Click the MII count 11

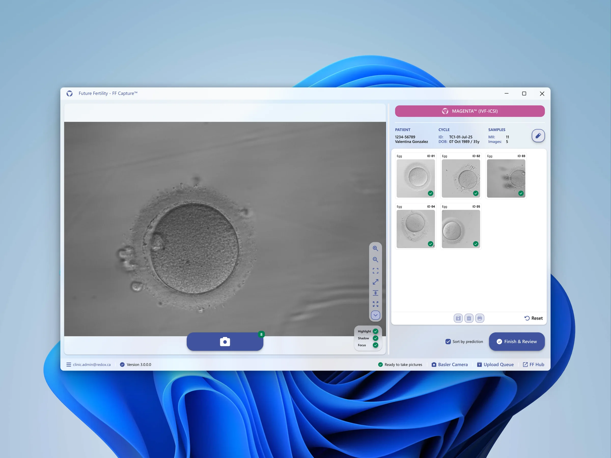point(507,137)
